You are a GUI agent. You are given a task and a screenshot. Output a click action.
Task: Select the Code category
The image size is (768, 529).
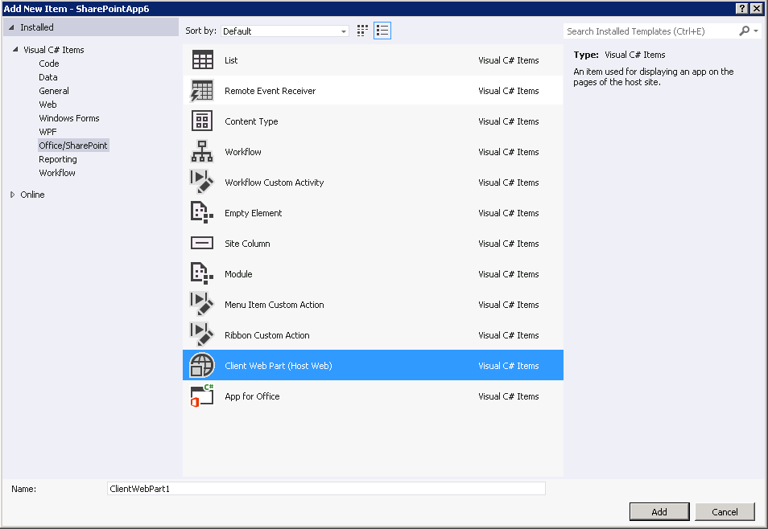pos(49,64)
